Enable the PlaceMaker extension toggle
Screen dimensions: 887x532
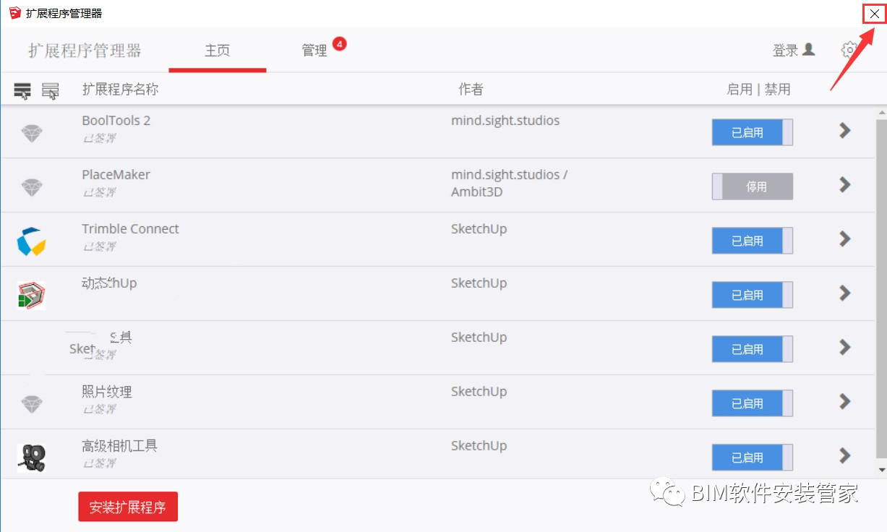point(752,186)
